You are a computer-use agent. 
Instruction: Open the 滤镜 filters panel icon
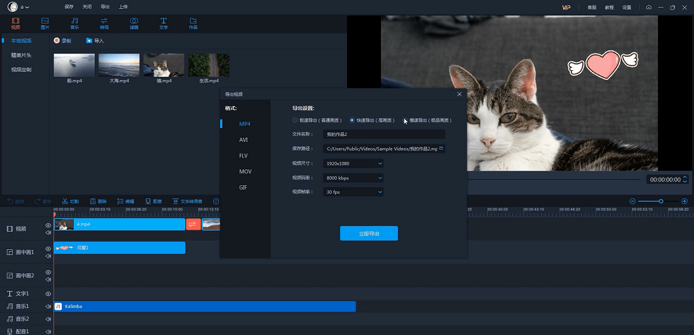134,21
